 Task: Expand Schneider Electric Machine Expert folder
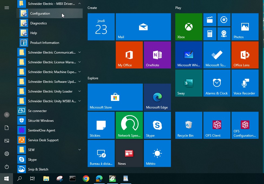[x=50, y=72]
